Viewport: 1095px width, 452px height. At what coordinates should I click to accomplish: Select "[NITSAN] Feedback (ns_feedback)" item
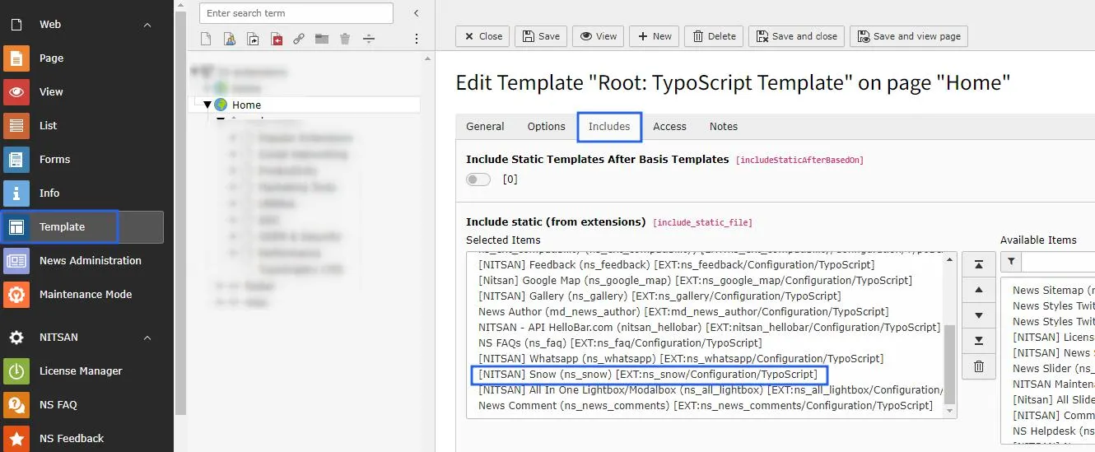click(x=676, y=265)
